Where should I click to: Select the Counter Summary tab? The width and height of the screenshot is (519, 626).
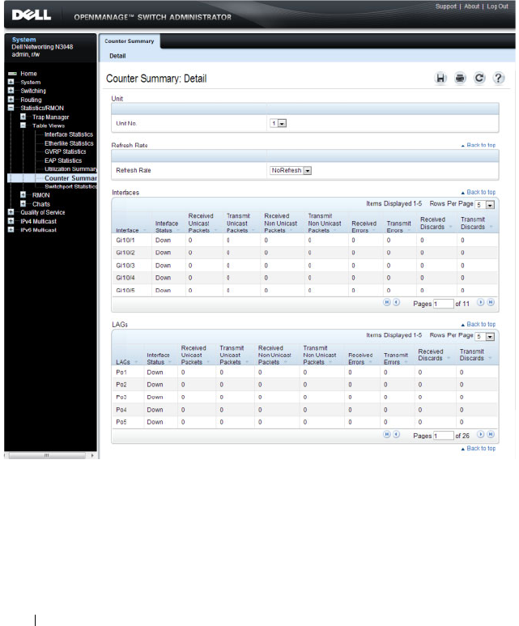coord(130,41)
